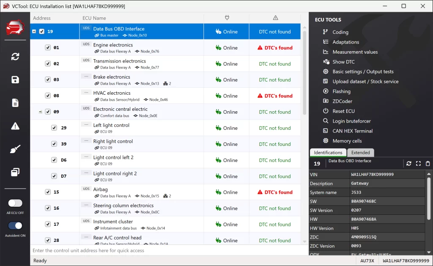433x266 pixels.
Task: Click the stacked windows icon in the sidebar
Action: (15, 172)
